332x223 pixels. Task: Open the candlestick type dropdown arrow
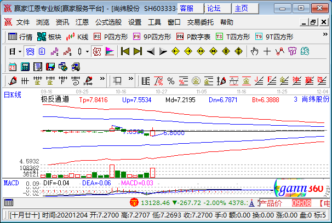[87, 51]
